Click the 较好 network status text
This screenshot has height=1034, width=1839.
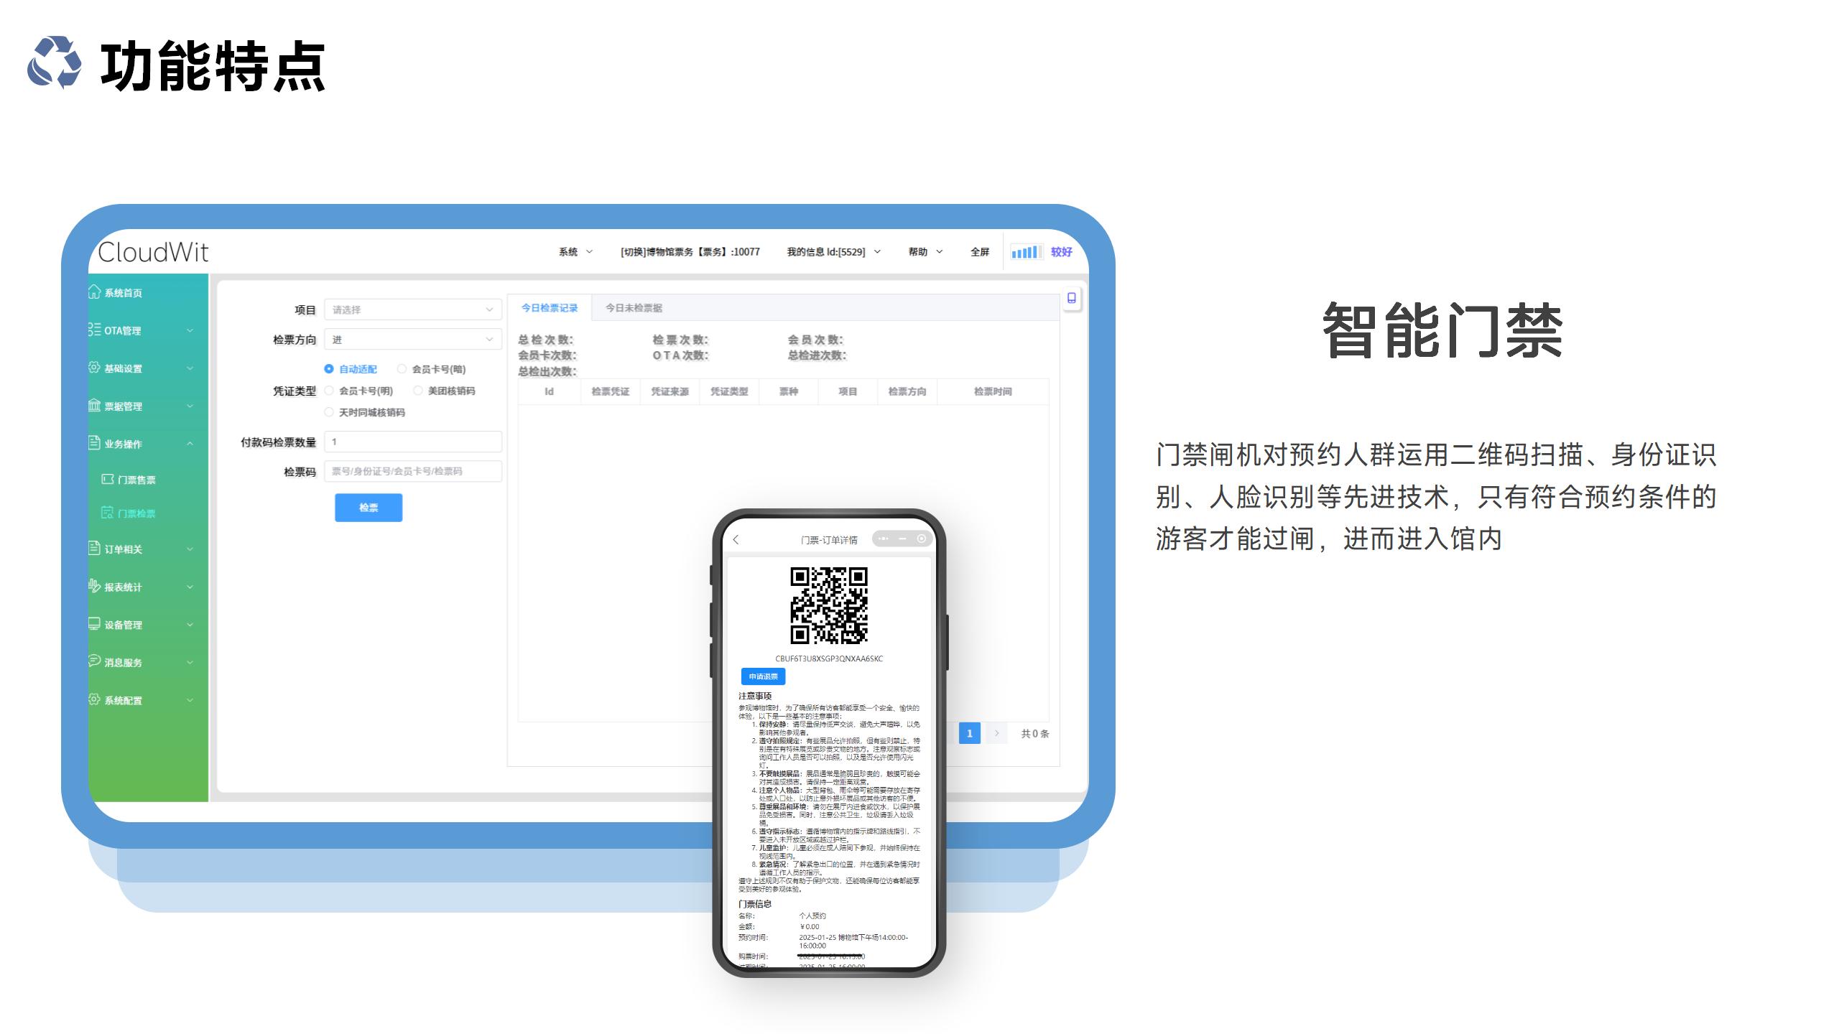point(1062,252)
